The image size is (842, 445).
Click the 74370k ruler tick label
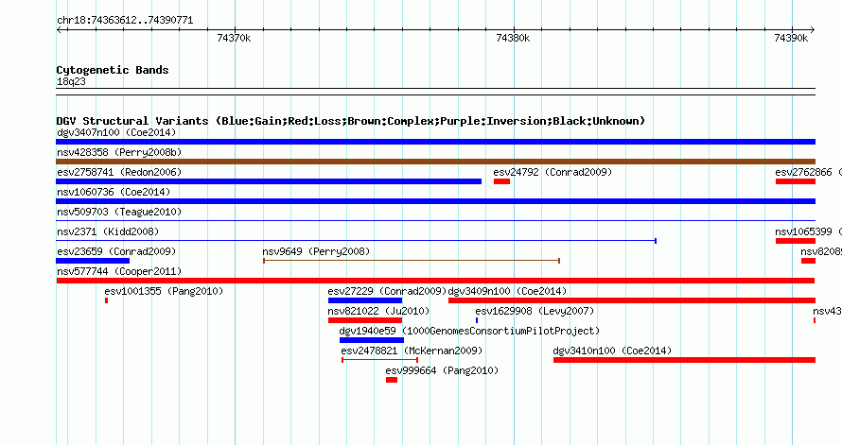(234, 38)
